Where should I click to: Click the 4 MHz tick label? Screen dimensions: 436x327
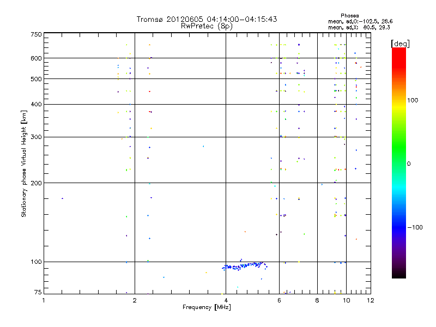226,300
